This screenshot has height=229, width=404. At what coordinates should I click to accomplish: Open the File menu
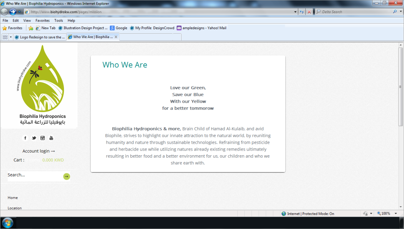coord(5,21)
